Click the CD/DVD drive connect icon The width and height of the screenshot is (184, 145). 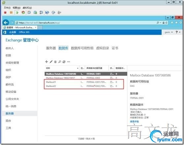pos(53,12)
